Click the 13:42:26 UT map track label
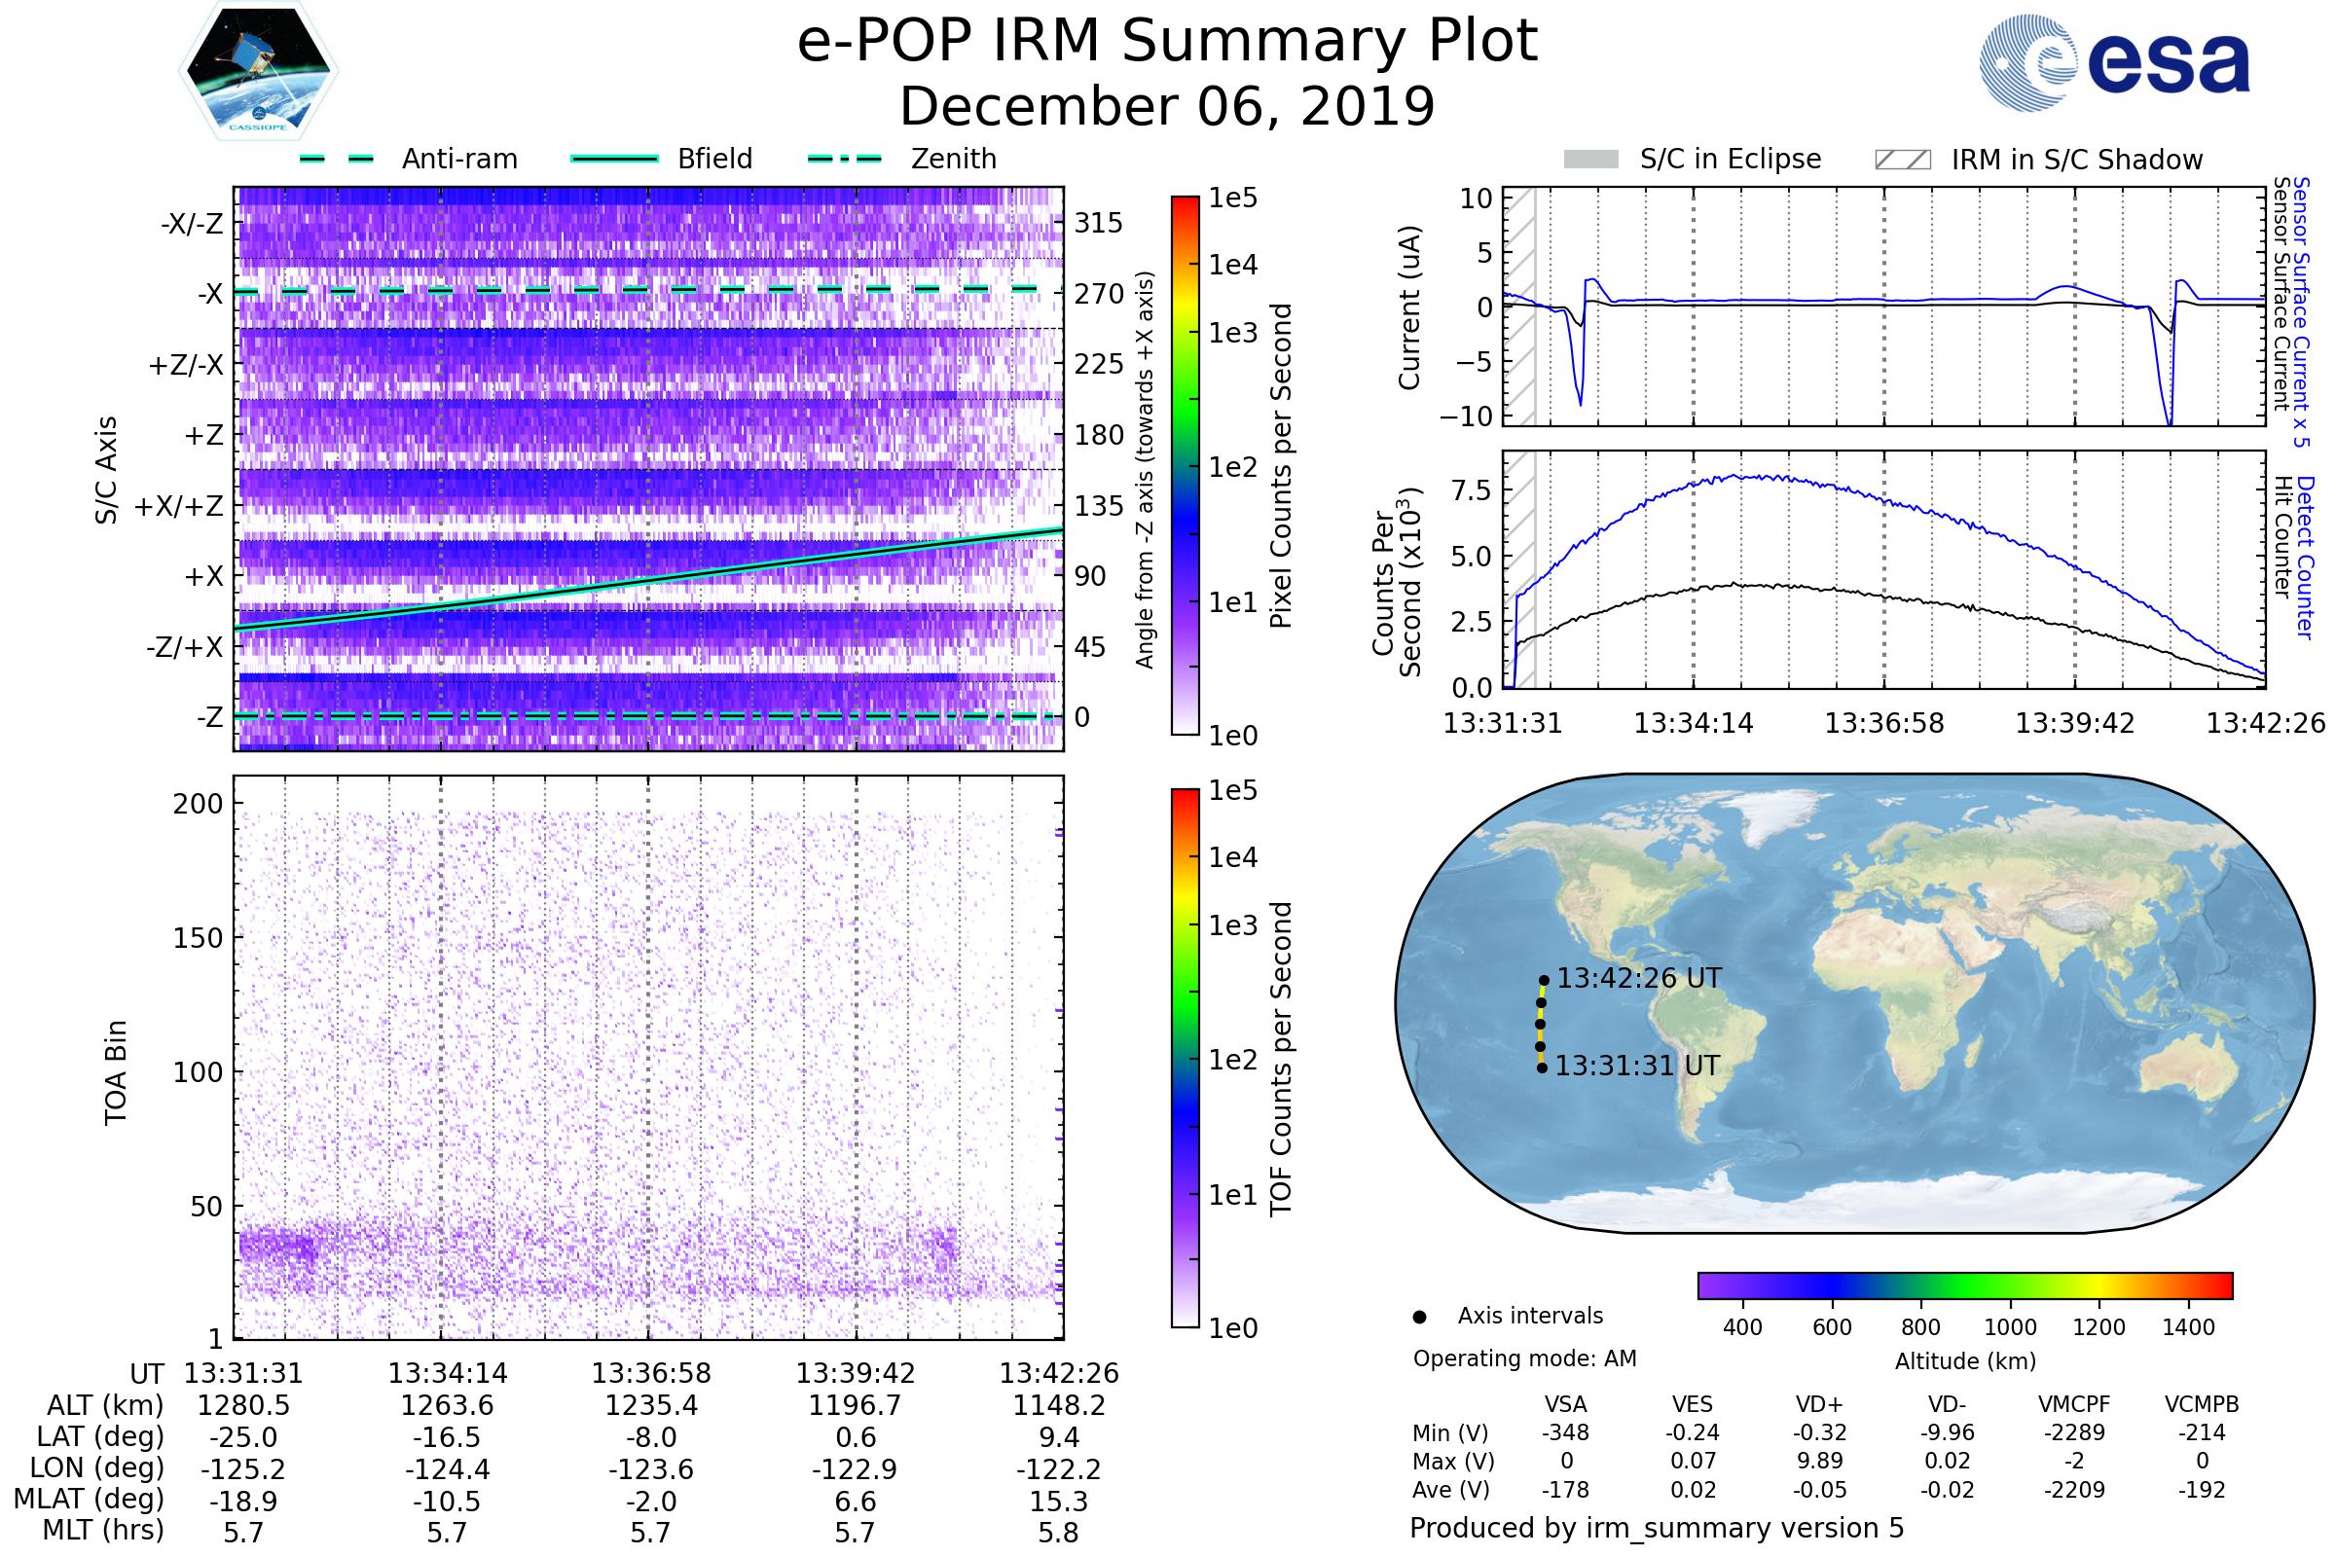Image resolution: width=2336 pixels, height=1557 pixels. 1639,979
